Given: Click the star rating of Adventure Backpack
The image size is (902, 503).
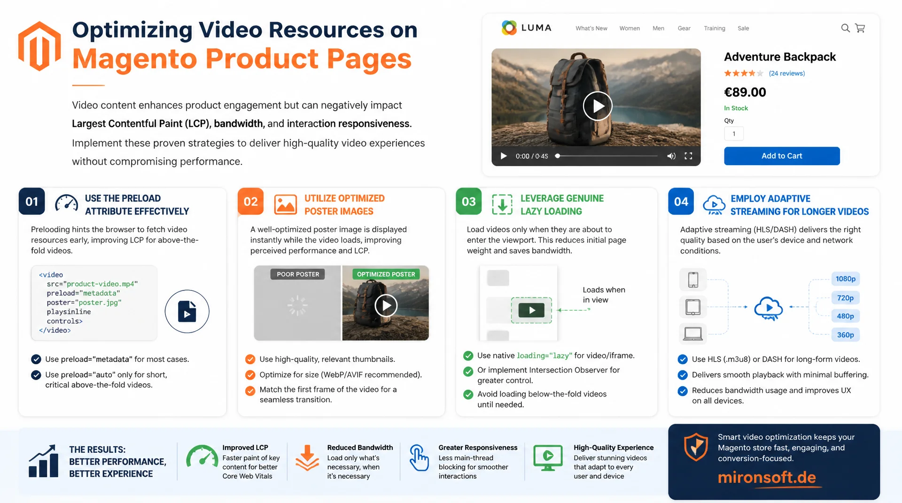Looking at the screenshot, I should pos(744,73).
